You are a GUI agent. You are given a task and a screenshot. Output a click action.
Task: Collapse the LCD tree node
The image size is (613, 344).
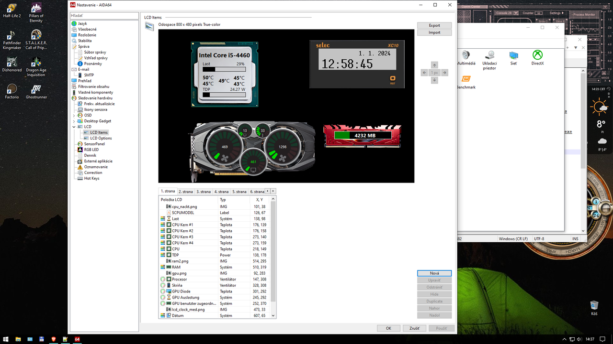tap(74, 127)
